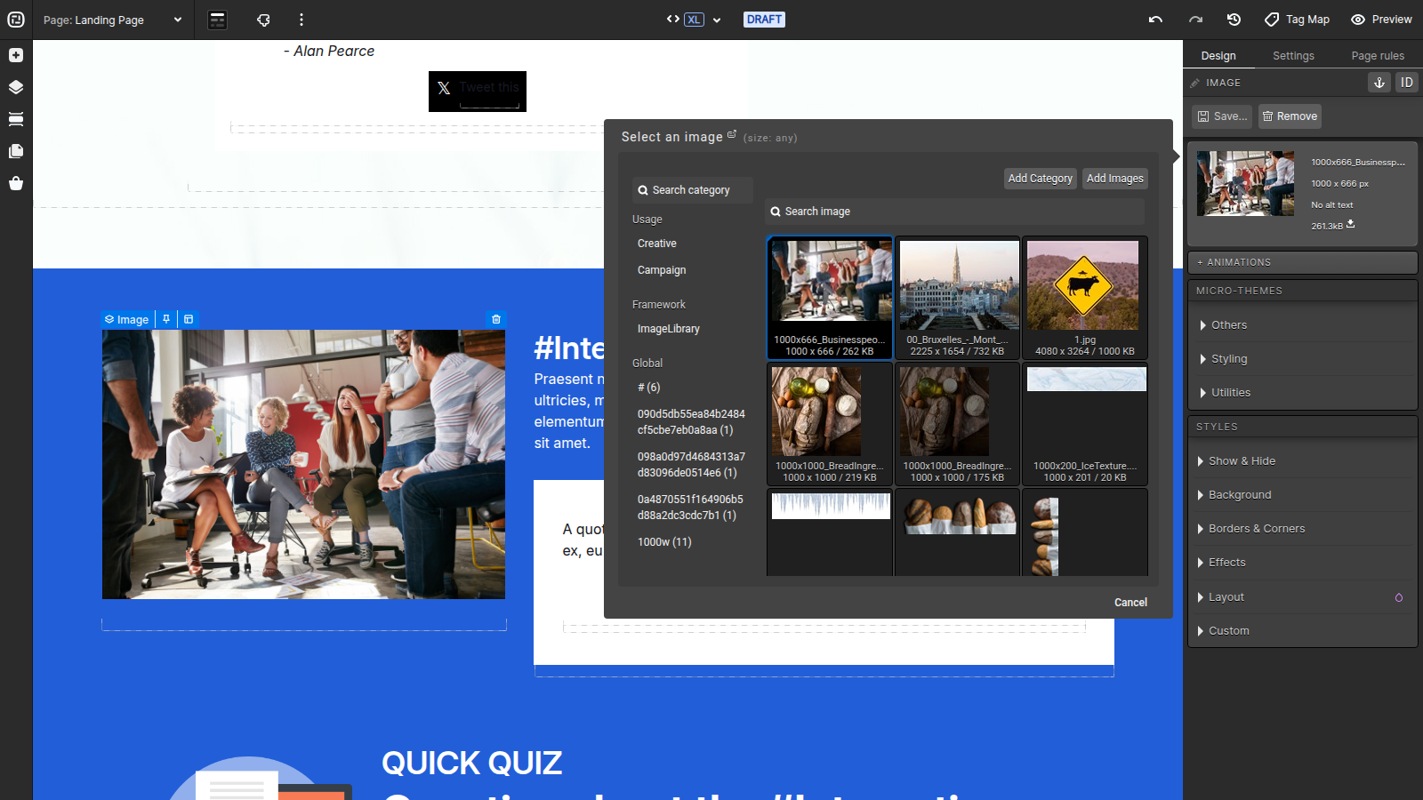
Task: Click the DRAFT status badge
Action: [x=764, y=20]
